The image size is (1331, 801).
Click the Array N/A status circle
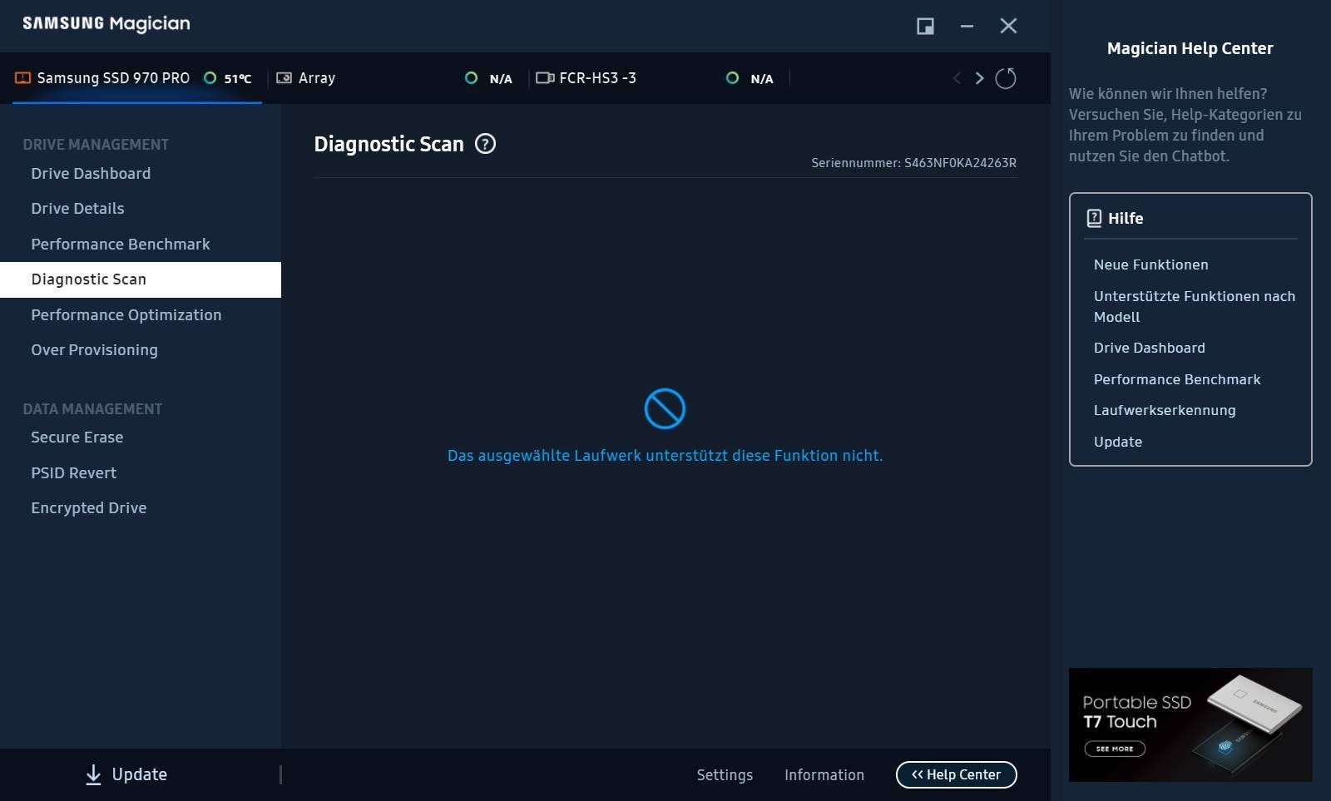click(x=471, y=78)
